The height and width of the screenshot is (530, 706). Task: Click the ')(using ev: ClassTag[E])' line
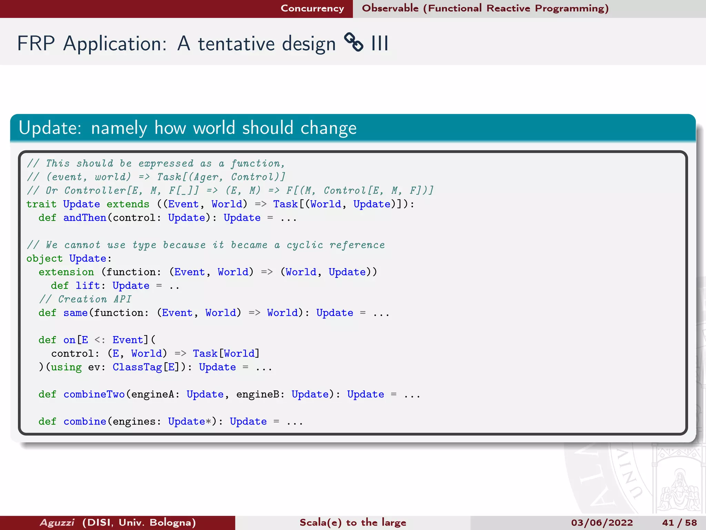click(x=155, y=367)
